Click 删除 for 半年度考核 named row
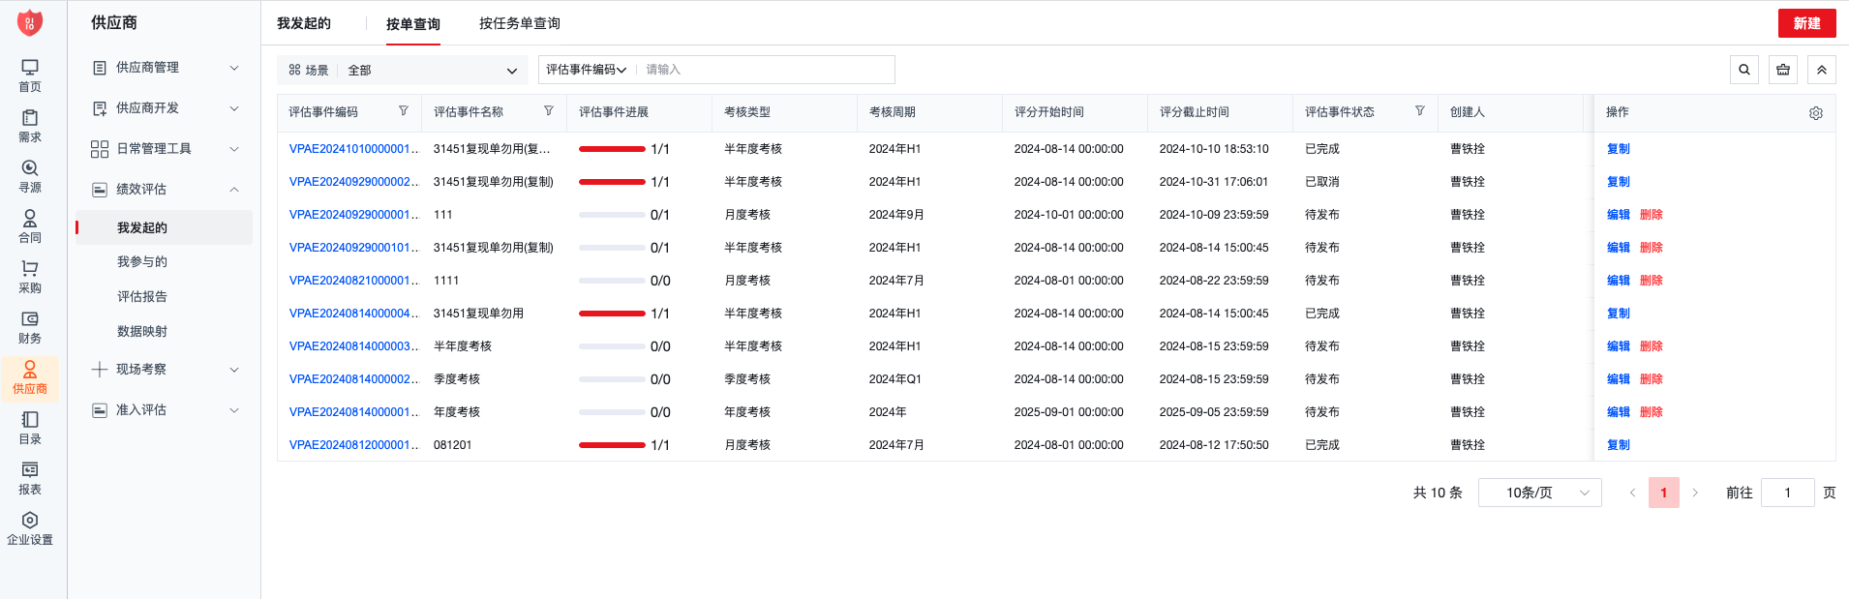1849x599 pixels. (x=1652, y=346)
